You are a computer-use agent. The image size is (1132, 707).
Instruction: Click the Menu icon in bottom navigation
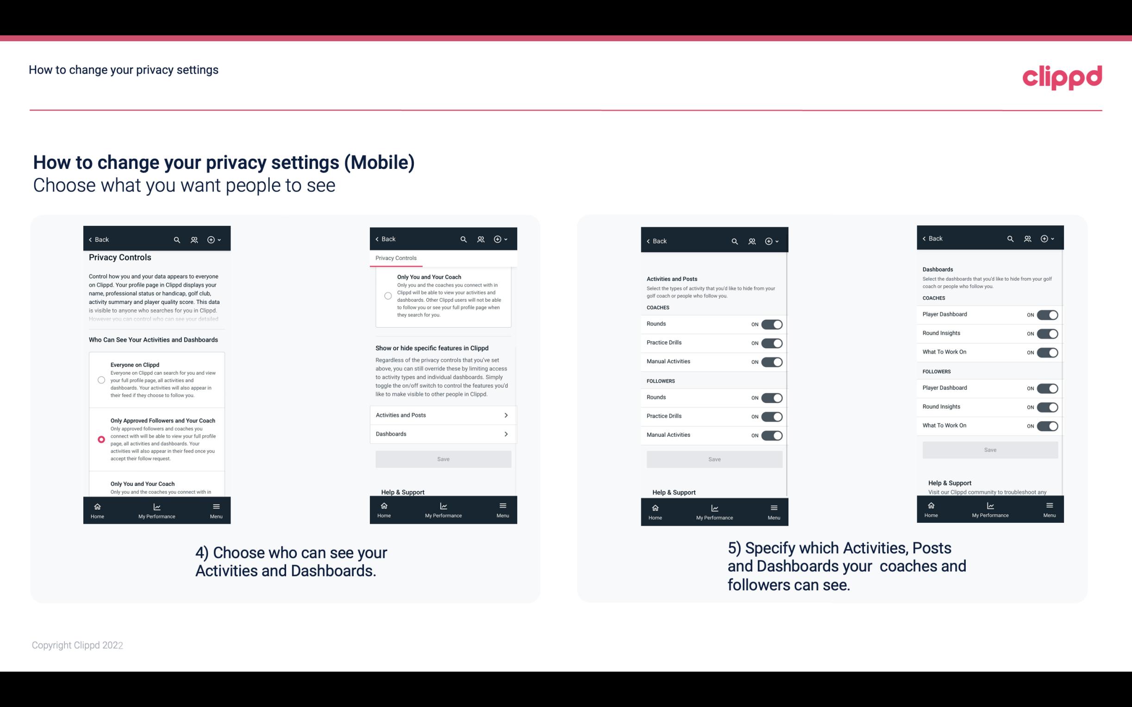pos(216,505)
